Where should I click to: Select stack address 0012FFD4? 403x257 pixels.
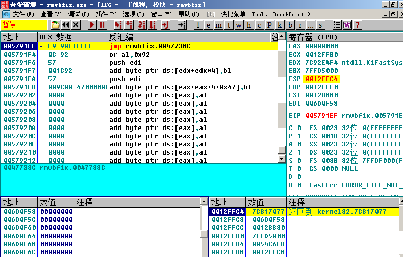[x=228, y=244]
